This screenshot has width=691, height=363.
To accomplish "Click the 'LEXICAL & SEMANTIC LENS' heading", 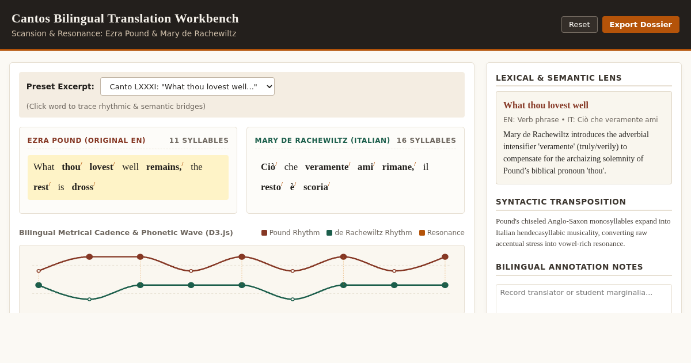I will point(559,78).
